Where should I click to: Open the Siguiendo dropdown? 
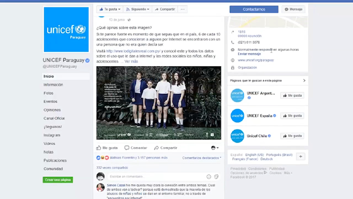tap(137, 9)
